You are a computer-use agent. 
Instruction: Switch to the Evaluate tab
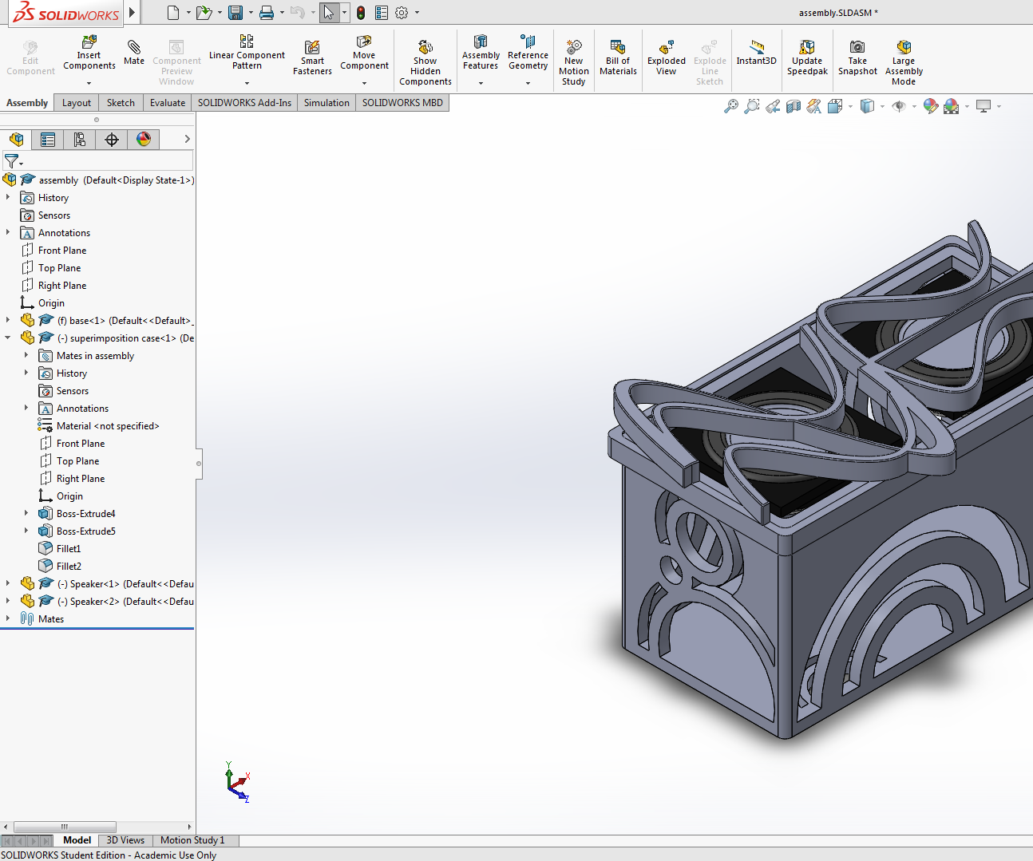click(168, 103)
